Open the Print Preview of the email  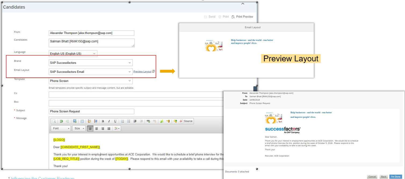pos(242,17)
